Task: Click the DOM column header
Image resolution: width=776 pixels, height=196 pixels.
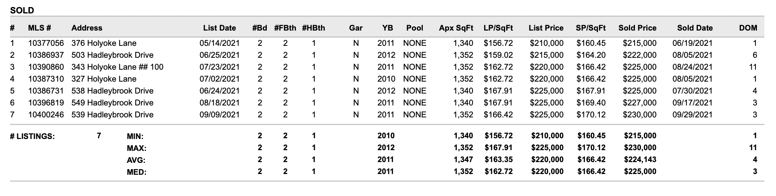Action: click(748, 28)
